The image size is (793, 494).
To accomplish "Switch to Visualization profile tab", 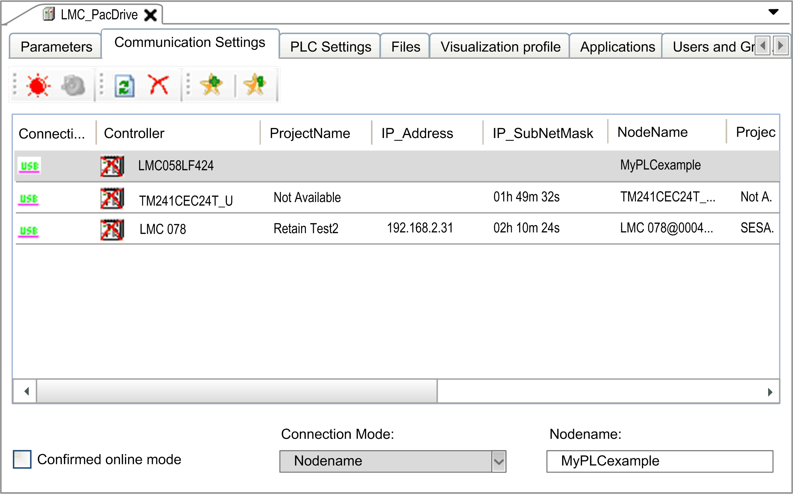I will point(500,46).
